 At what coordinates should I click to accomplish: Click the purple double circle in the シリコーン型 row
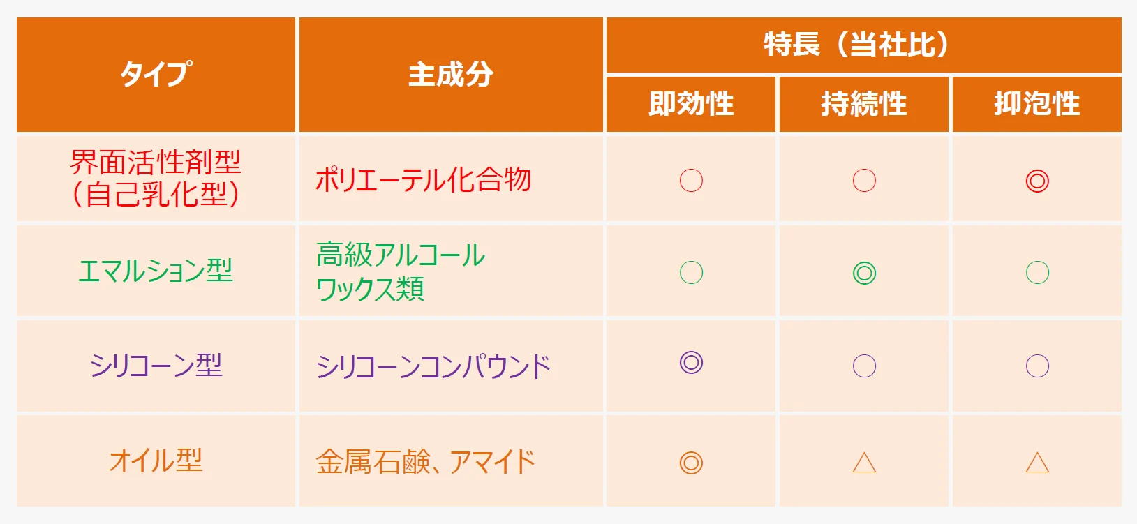tap(691, 362)
